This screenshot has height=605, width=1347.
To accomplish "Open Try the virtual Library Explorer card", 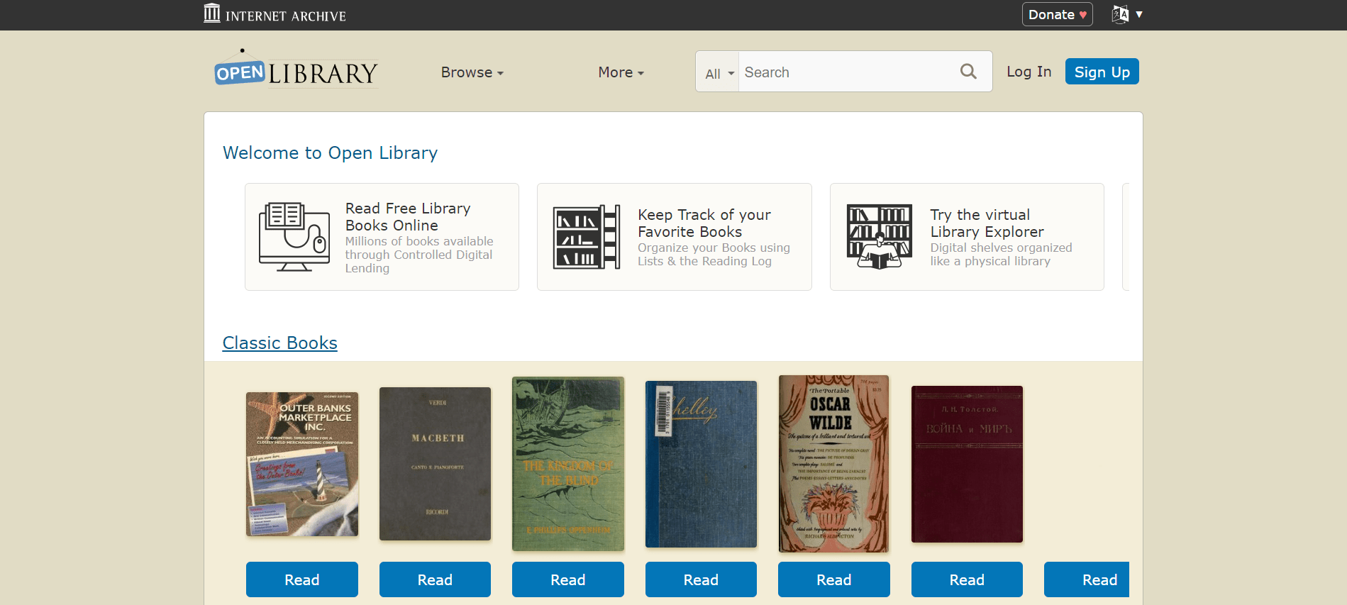I will coord(967,237).
